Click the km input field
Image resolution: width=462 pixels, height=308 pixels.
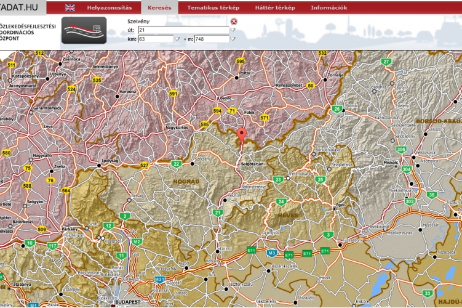[156, 39]
